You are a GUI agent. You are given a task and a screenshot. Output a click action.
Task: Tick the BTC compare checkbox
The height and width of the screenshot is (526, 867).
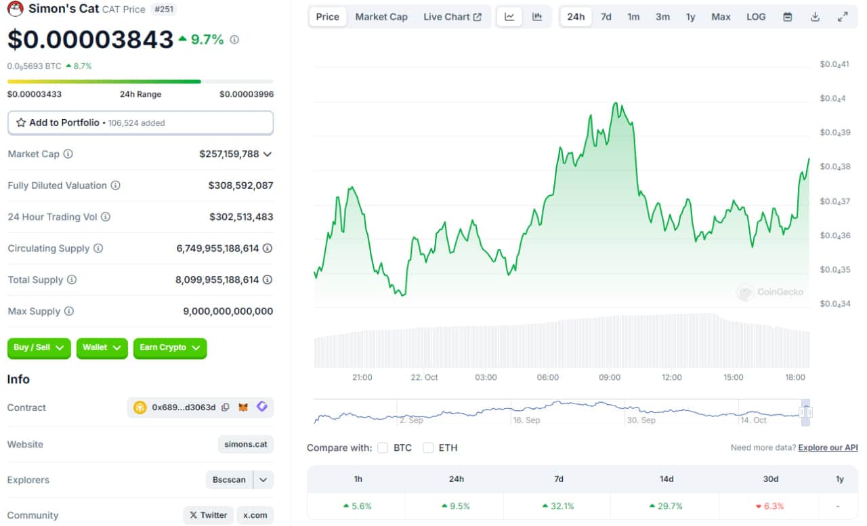[383, 447]
